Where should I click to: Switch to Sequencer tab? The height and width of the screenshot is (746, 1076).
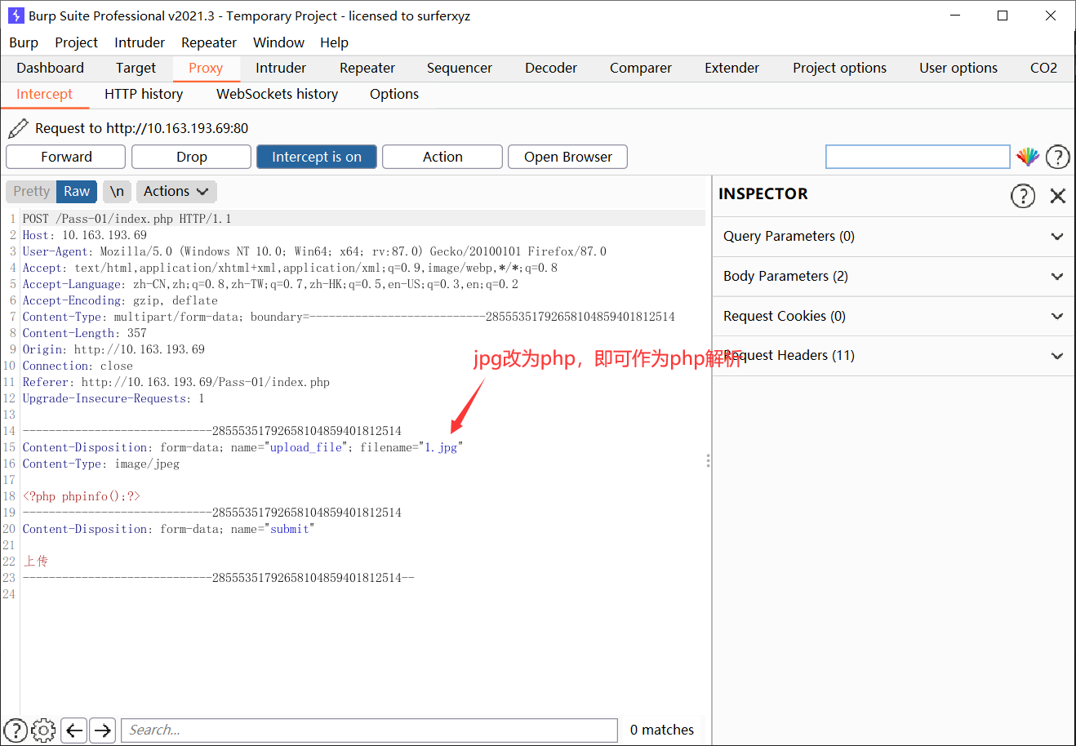(460, 68)
